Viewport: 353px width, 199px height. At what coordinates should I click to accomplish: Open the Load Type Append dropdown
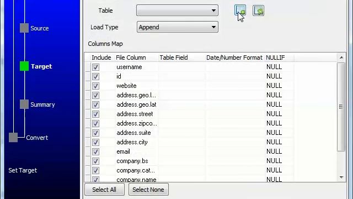point(177,27)
